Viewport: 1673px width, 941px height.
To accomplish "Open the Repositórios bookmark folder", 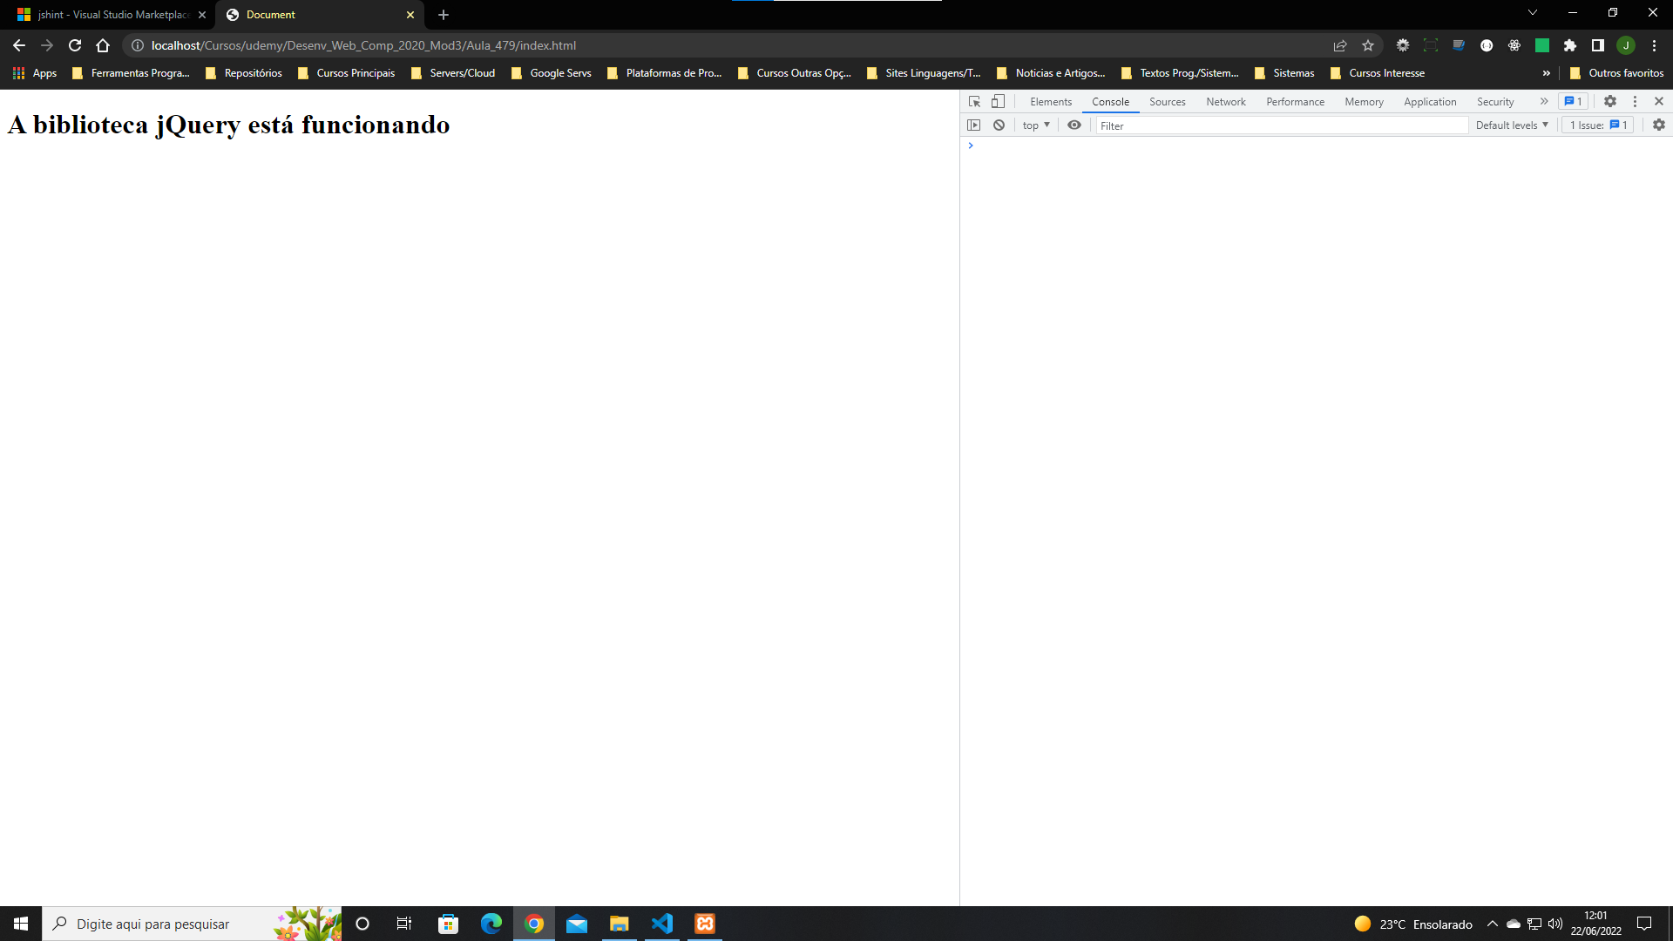I will (x=244, y=73).
